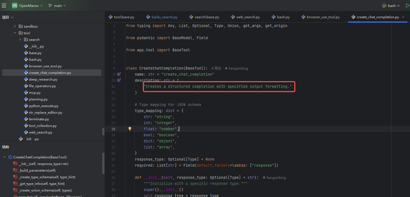Open web_search.py in project tree
Screen dimensions: 410x197
click(x=41, y=132)
